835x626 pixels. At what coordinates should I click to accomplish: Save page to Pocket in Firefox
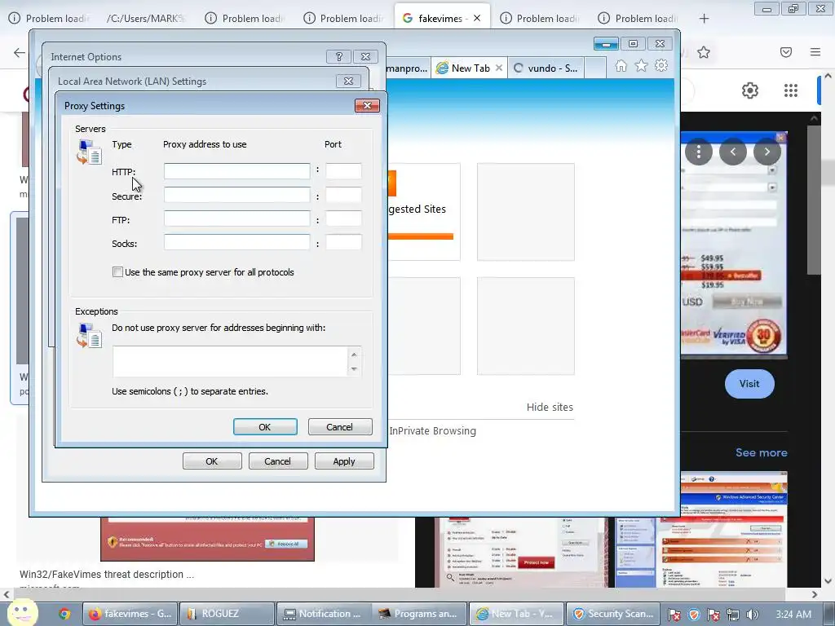point(786,52)
